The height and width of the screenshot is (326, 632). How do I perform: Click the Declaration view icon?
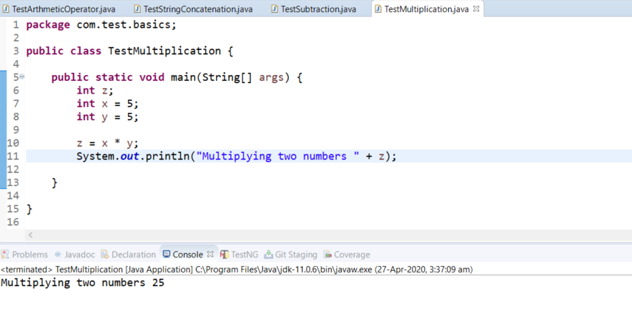[x=105, y=255]
